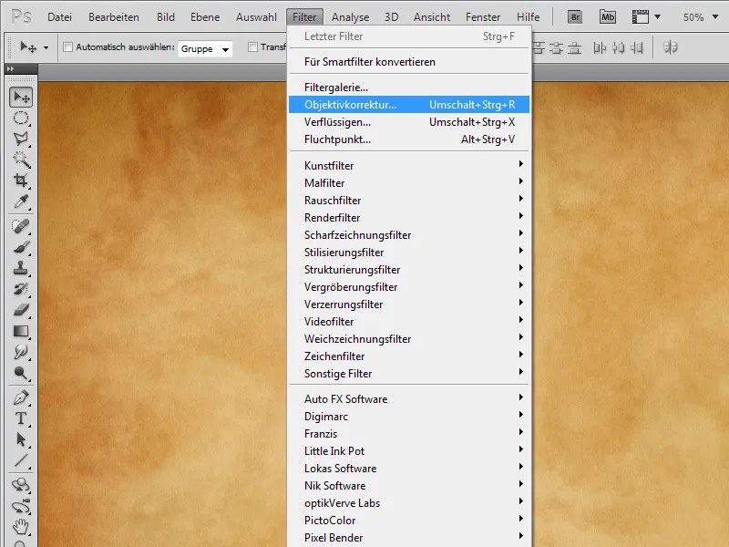Image resolution: width=729 pixels, height=547 pixels.
Task: Select the Pen tool
Action: click(x=21, y=397)
